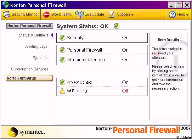Click the red Block Traffic icon
Viewport: 192px width, 139px height.
click(46, 14)
